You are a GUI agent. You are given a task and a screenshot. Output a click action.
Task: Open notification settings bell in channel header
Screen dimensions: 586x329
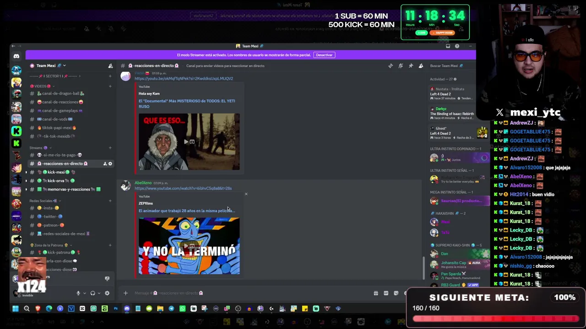[x=401, y=66]
